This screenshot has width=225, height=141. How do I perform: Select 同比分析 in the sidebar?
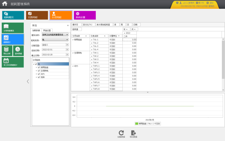point(7,51)
